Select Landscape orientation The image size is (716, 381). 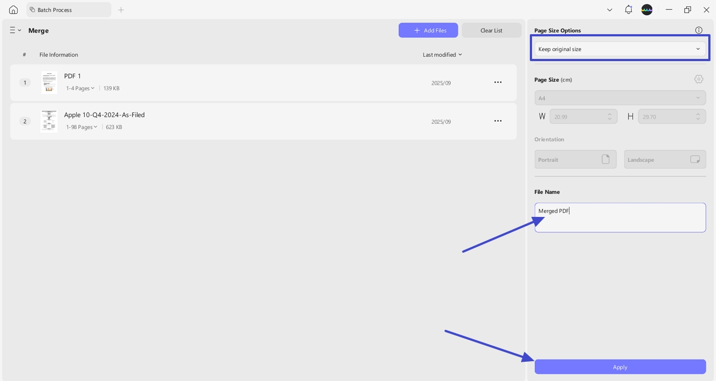click(x=664, y=159)
